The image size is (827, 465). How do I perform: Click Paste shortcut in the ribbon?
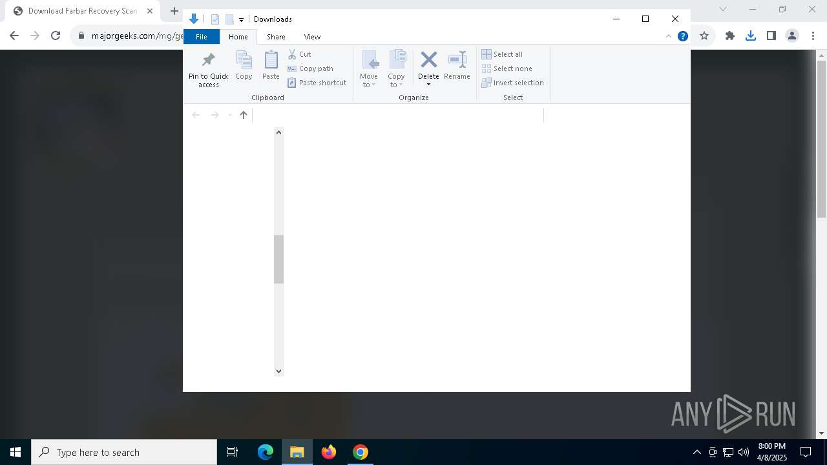pyautogui.click(x=317, y=83)
